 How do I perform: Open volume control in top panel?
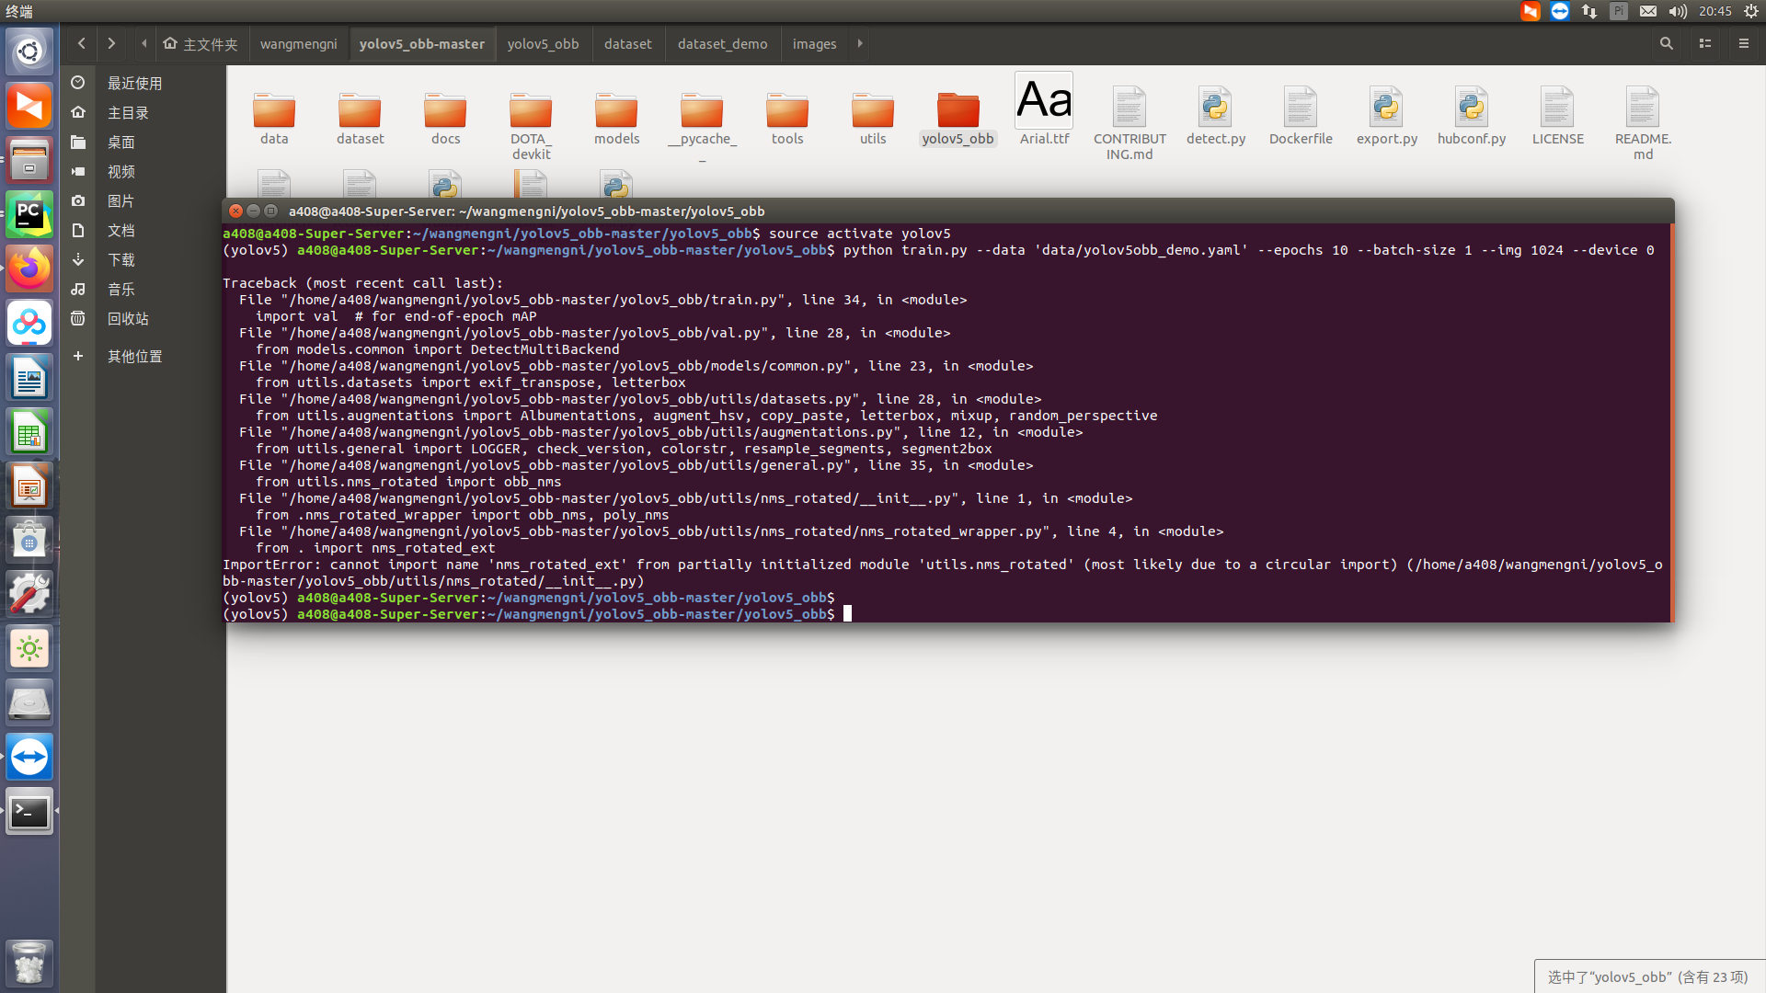click(1678, 11)
